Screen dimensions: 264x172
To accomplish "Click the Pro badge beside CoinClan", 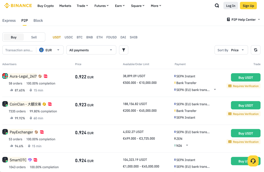I will point(50,104).
